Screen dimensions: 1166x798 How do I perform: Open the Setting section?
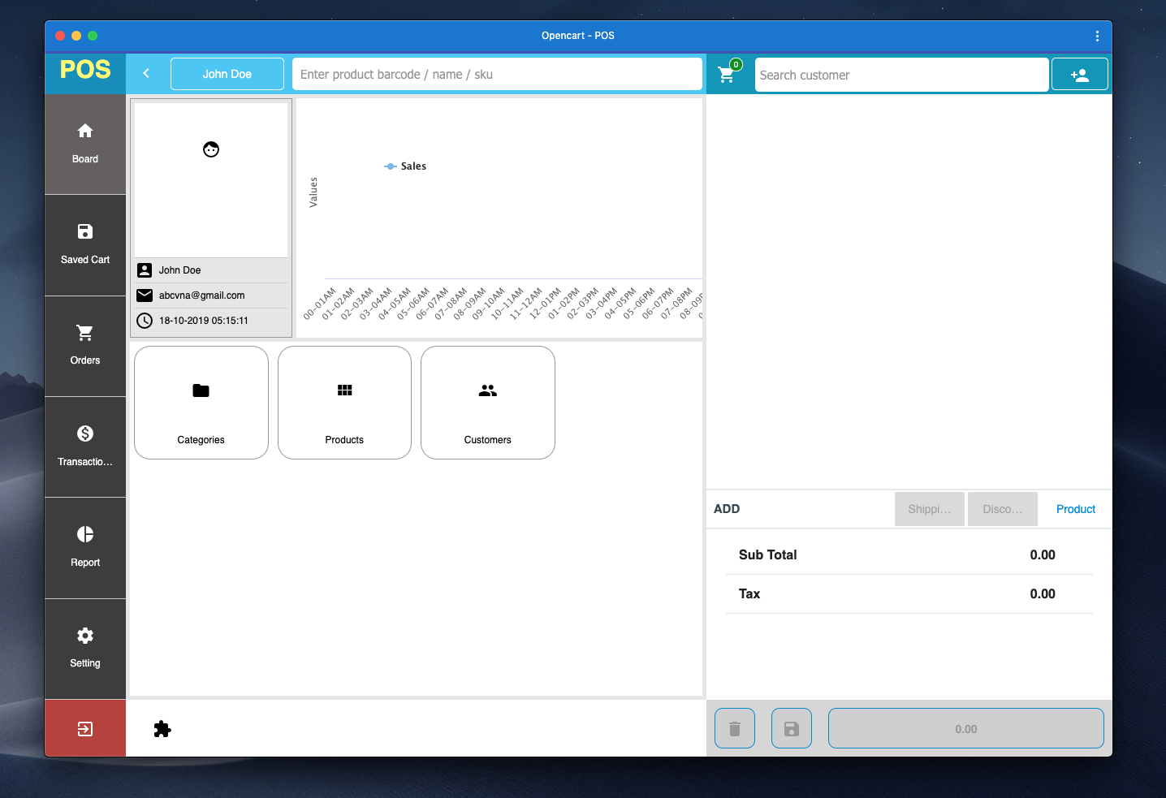(x=85, y=649)
